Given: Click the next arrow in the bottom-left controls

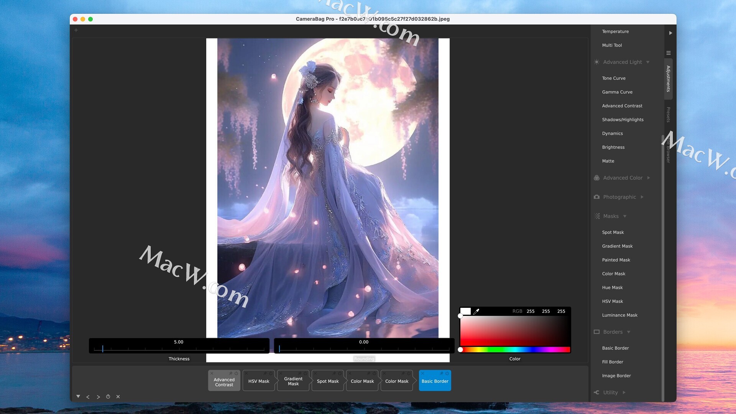Looking at the screenshot, I should (98, 397).
